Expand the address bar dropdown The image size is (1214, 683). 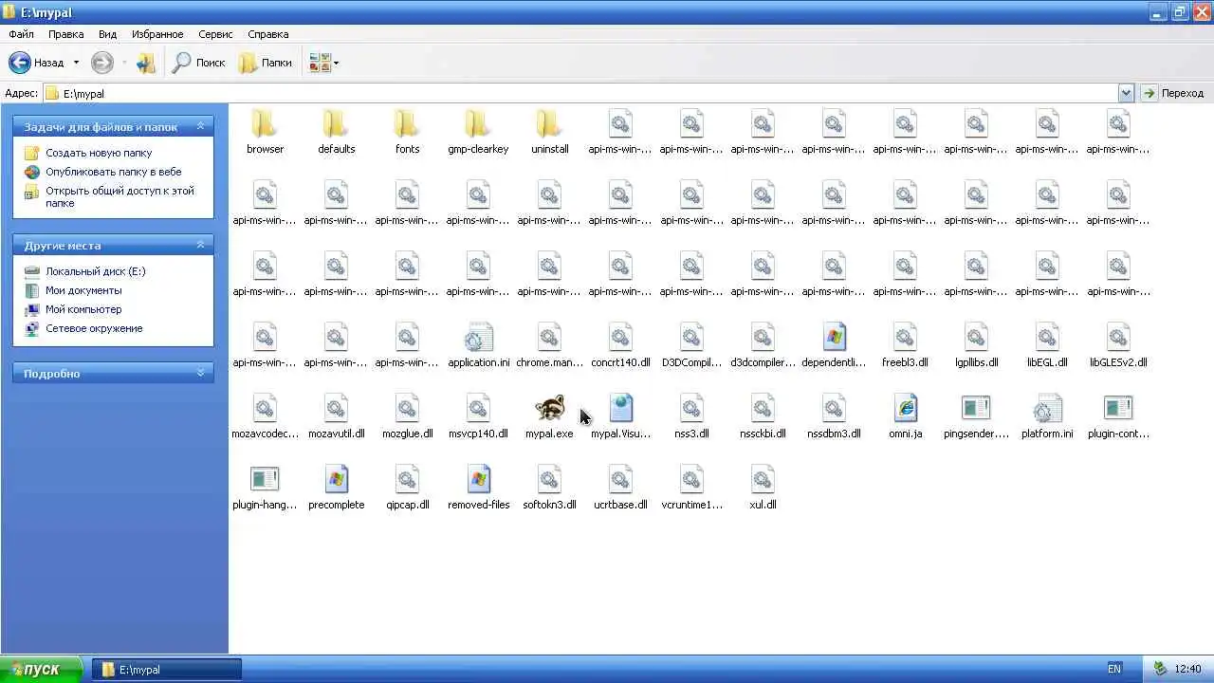point(1126,93)
